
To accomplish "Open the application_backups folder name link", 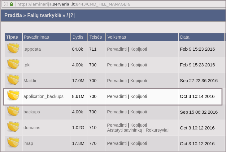I will [x=43, y=96].
